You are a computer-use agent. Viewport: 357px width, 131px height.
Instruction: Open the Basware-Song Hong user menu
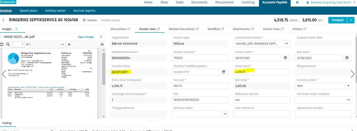click(331, 2)
